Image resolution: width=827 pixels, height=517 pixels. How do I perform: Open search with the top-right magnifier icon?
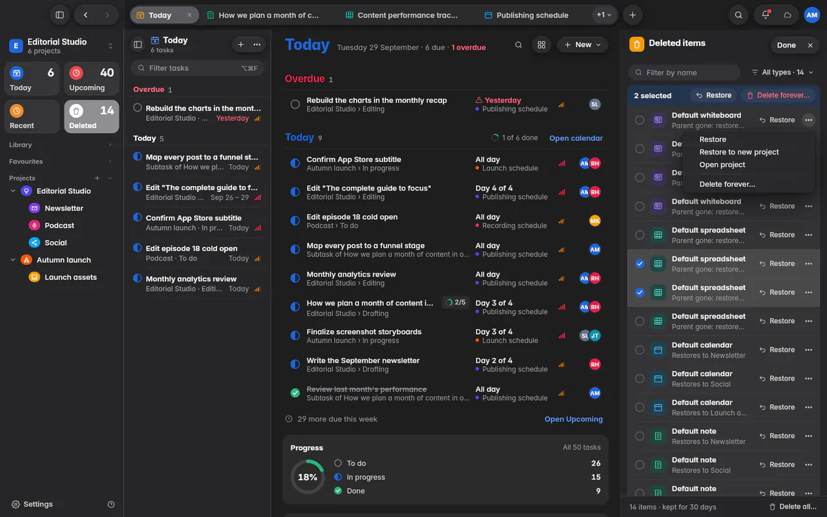[738, 15]
